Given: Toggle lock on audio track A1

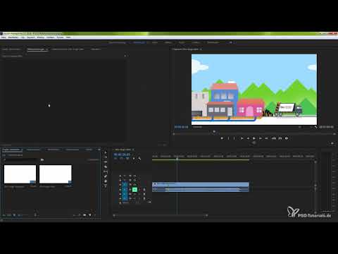Looking at the screenshot, I should click(120, 190).
